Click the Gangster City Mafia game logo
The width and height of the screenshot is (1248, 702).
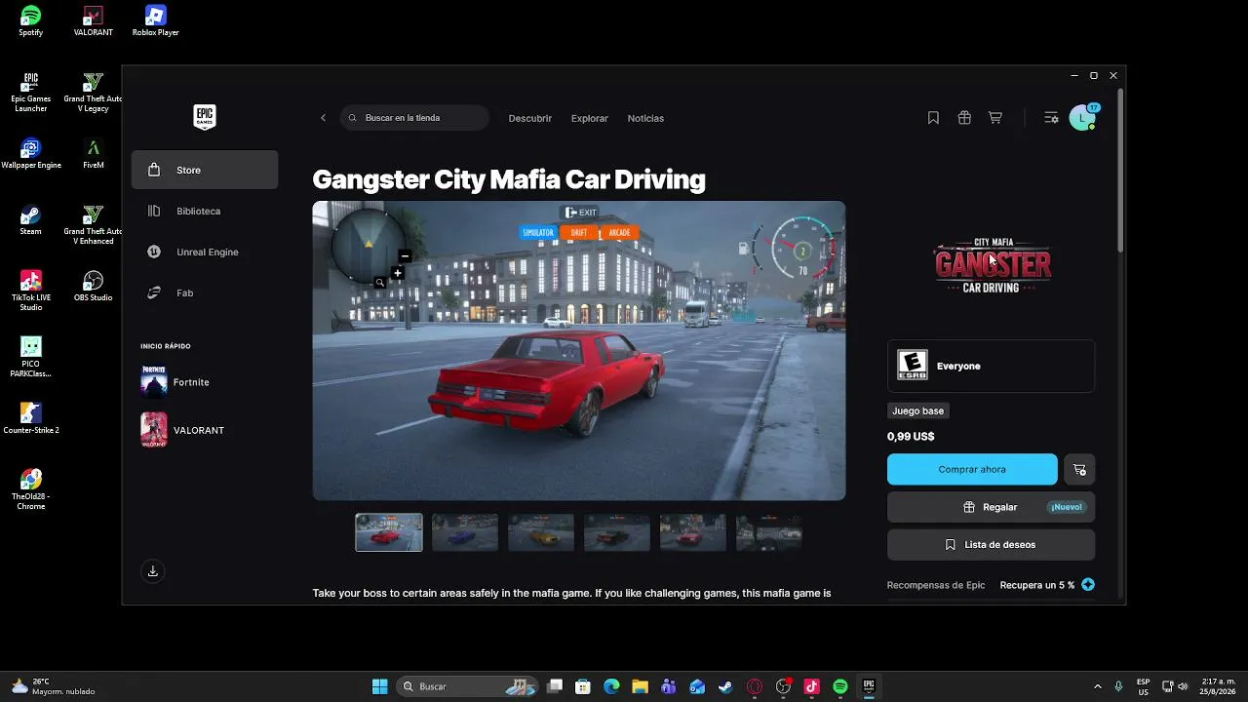click(993, 265)
